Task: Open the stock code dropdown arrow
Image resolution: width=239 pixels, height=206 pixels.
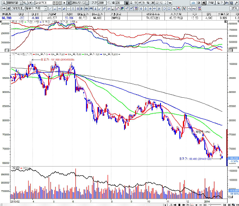Action: pos(21,3)
